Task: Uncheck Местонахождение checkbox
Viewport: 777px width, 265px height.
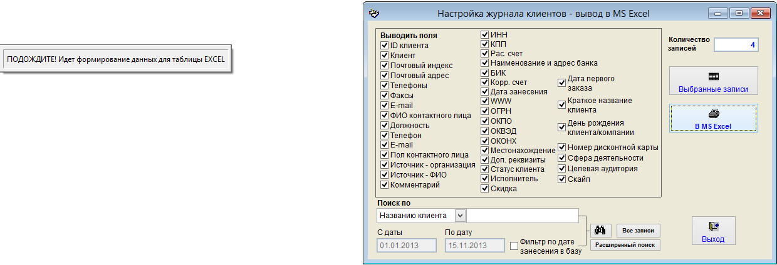Action: (485, 150)
